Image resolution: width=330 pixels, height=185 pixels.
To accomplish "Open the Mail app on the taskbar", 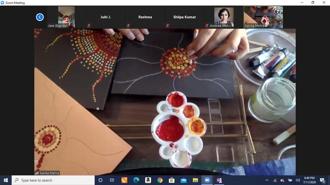I will pos(184,180).
